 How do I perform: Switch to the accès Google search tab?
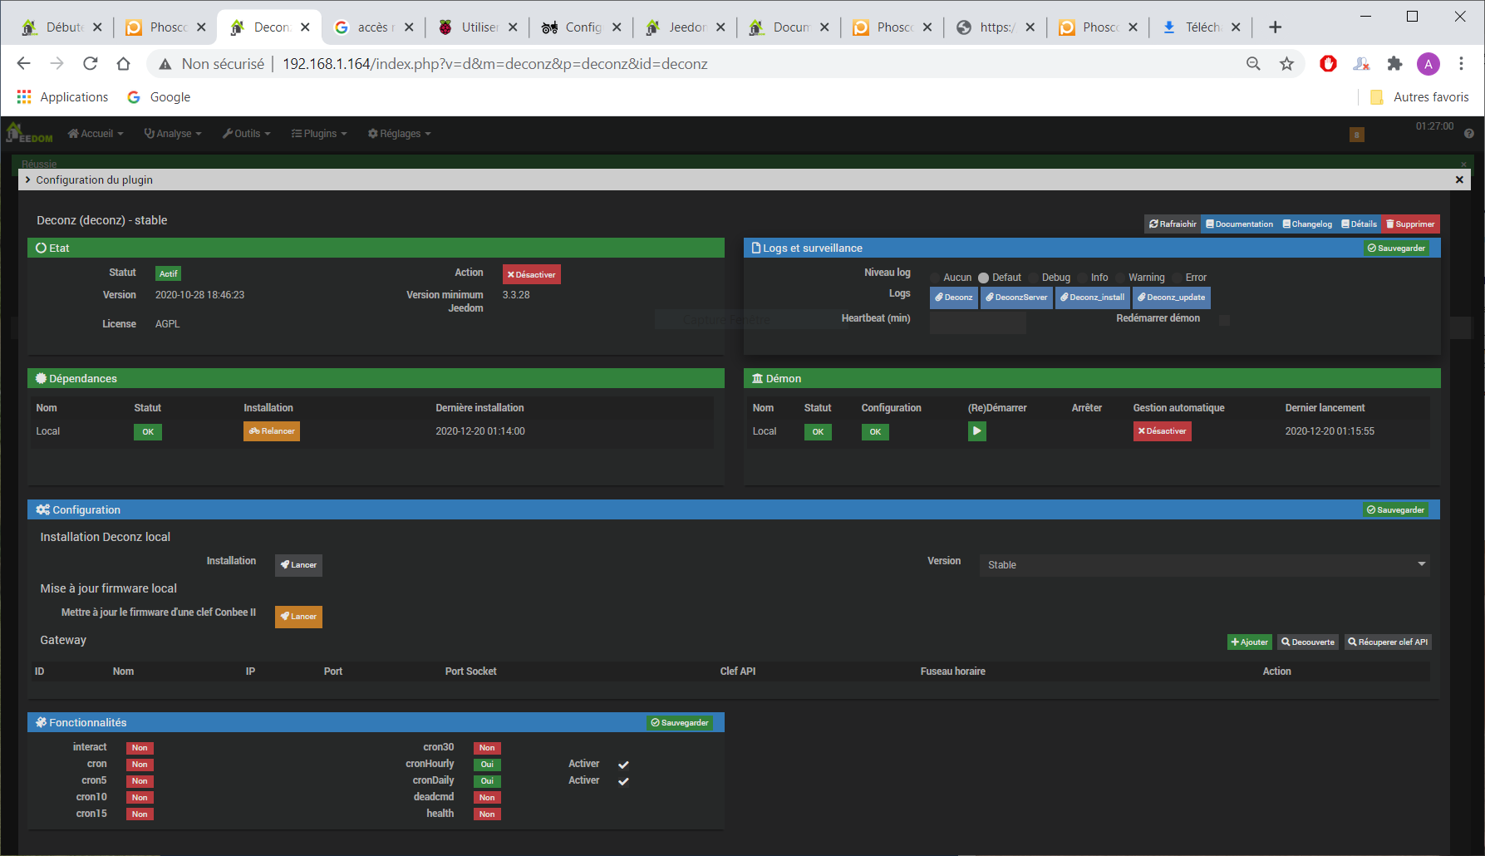coord(373,27)
